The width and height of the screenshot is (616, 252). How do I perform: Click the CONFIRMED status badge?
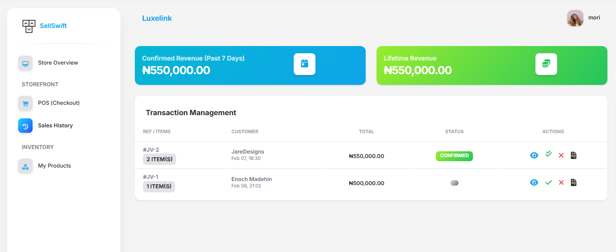454,156
